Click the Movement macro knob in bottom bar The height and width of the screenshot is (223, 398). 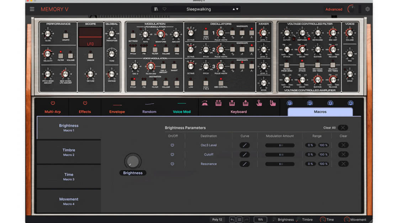click(x=347, y=220)
